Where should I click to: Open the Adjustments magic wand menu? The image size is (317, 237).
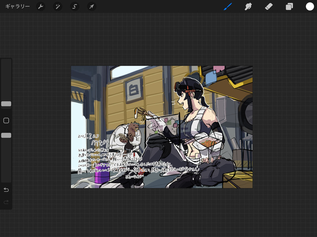[57, 6]
